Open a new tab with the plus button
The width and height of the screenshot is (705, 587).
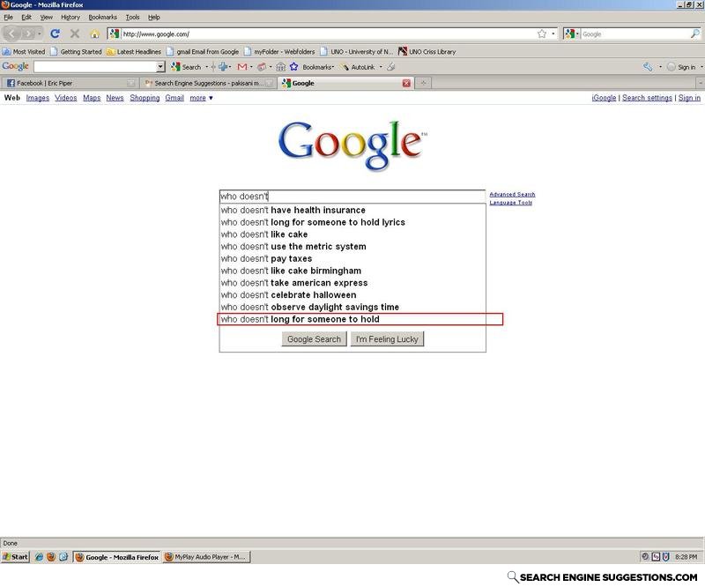[x=423, y=83]
